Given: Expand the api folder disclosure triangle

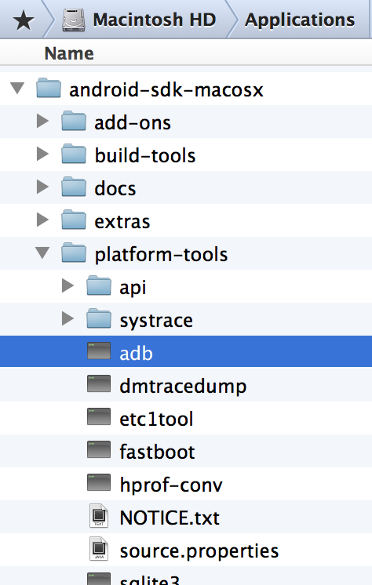Looking at the screenshot, I should [x=67, y=285].
